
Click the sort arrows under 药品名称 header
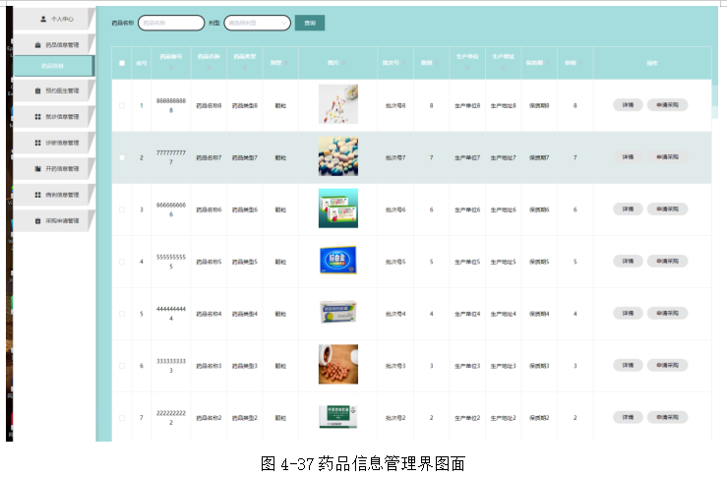click(209, 68)
